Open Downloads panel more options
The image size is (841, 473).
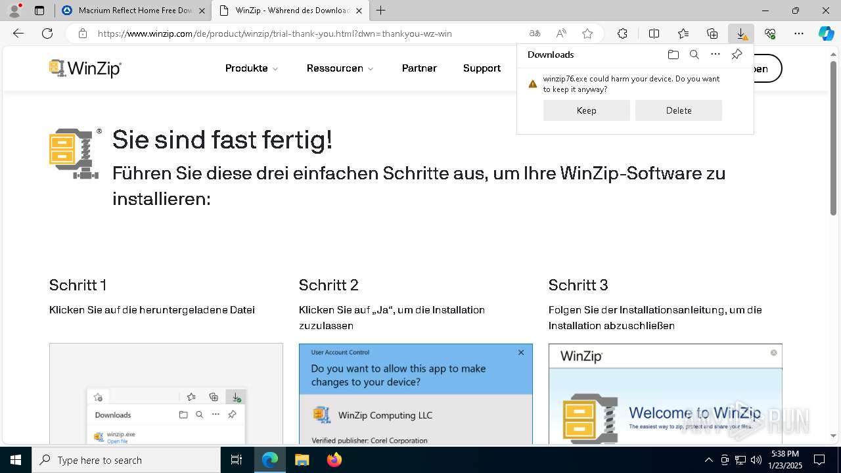coord(716,55)
